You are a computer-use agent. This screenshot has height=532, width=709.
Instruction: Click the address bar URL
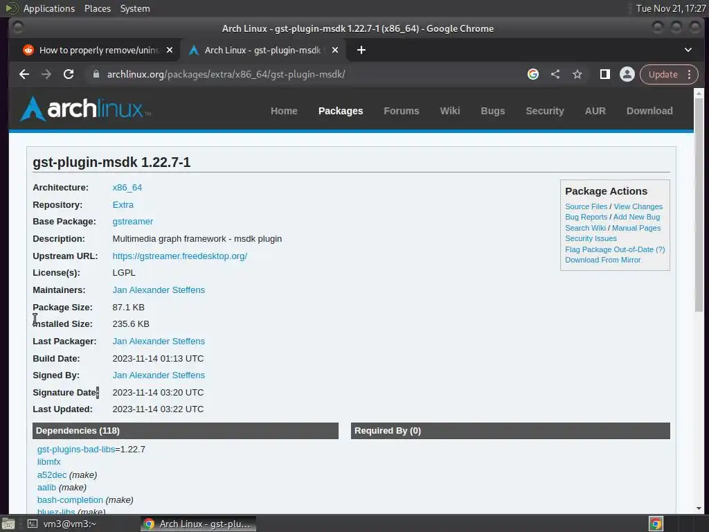(226, 74)
